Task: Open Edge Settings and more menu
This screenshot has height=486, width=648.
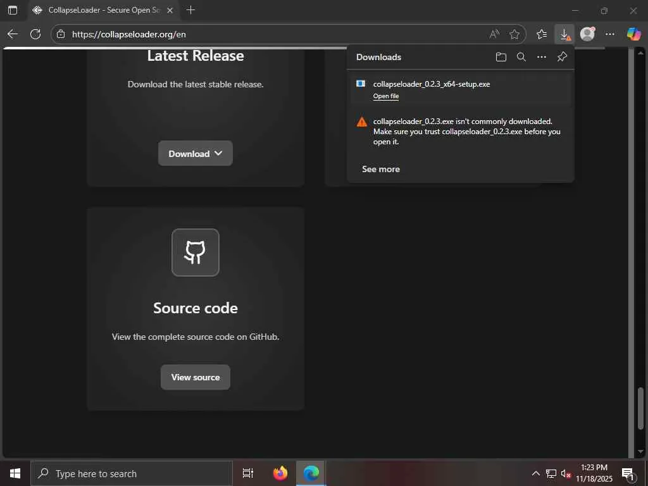Action: pyautogui.click(x=610, y=34)
